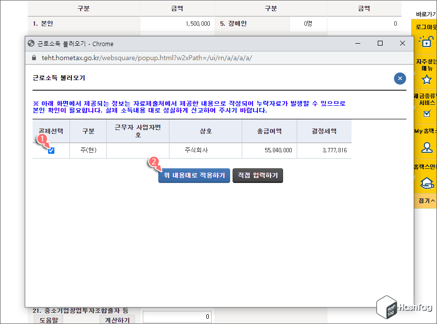Open My 홈택스 person icon
The height and width of the screenshot is (324, 437).
426,147
